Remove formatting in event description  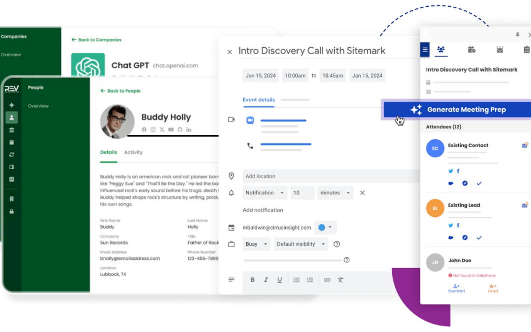[x=340, y=280]
